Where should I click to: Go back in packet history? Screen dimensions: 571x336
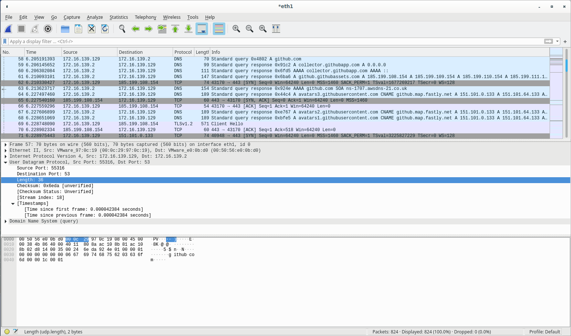[135, 29]
